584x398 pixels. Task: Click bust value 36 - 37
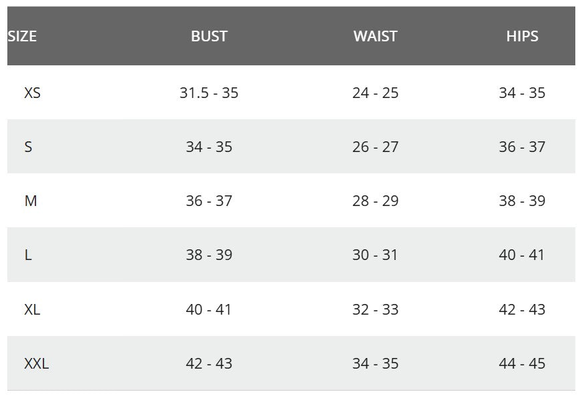pyautogui.click(x=209, y=201)
